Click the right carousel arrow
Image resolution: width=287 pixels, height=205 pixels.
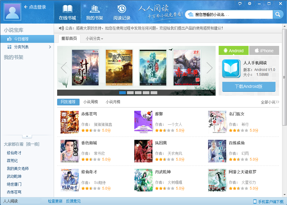click(209, 68)
